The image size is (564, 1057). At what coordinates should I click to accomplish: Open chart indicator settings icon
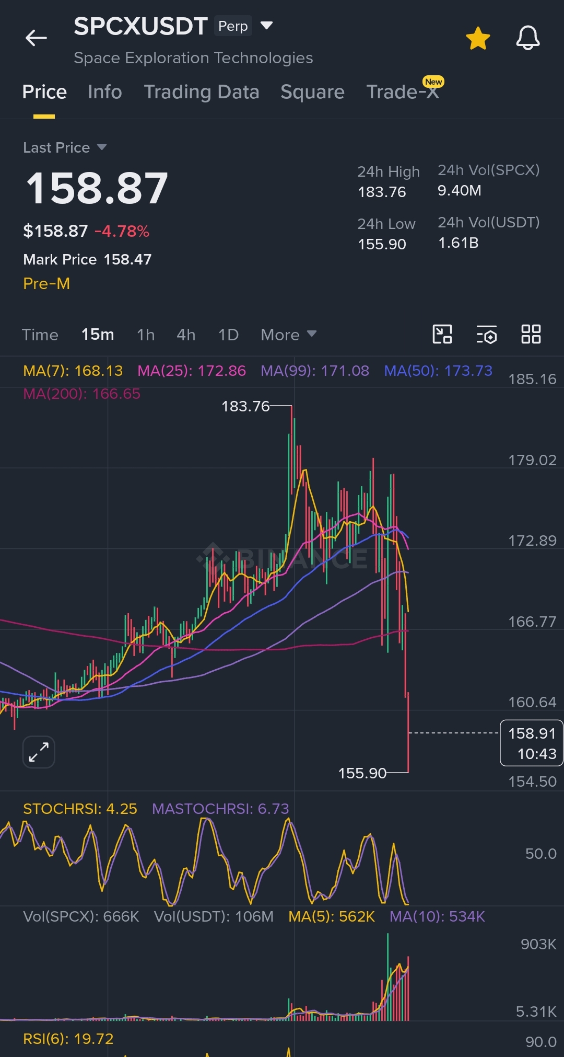[x=486, y=334]
